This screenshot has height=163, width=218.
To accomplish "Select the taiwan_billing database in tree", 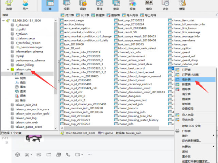I will pos(24,65).
